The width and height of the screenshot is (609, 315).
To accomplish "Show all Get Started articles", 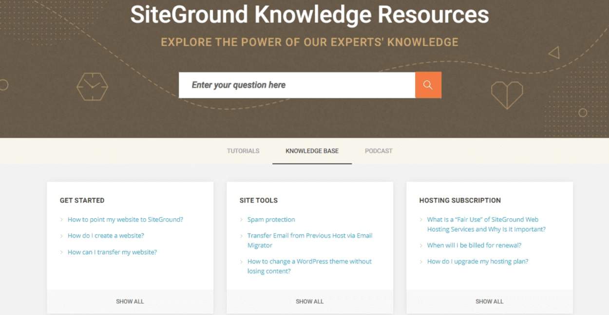I will click(x=130, y=301).
